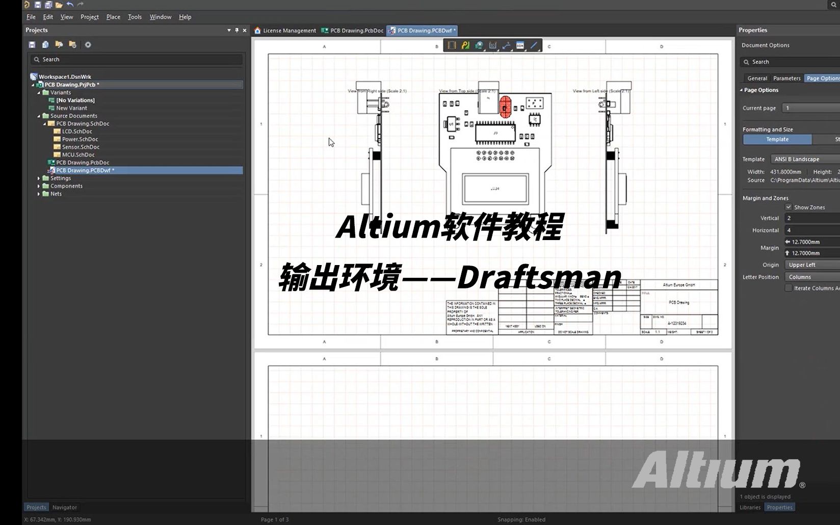
Task: Open the Origin Upper Left dropdown
Action: click(x=813, y=265)
